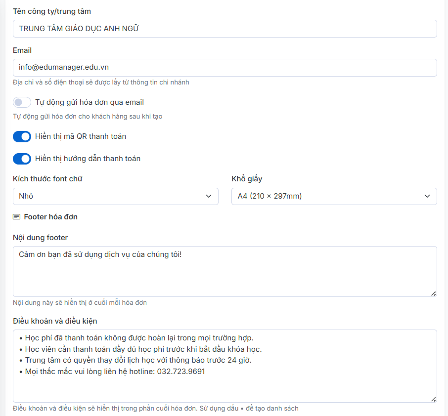Click the 'Hiển thị mã QR thanh toán' label text

[81, 136]
